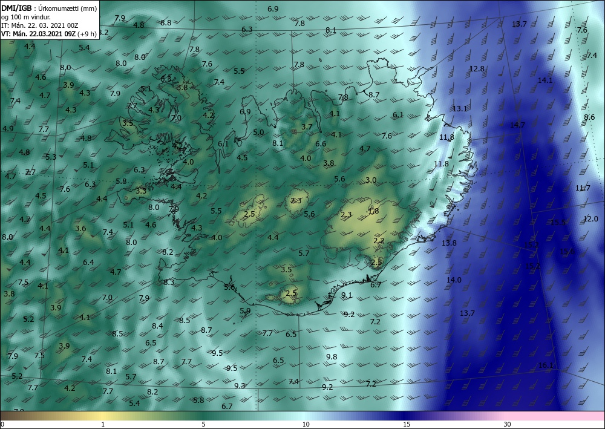605x429 pixels.
Task: Click the map value 4.9
Action: [x=8, y=128]
